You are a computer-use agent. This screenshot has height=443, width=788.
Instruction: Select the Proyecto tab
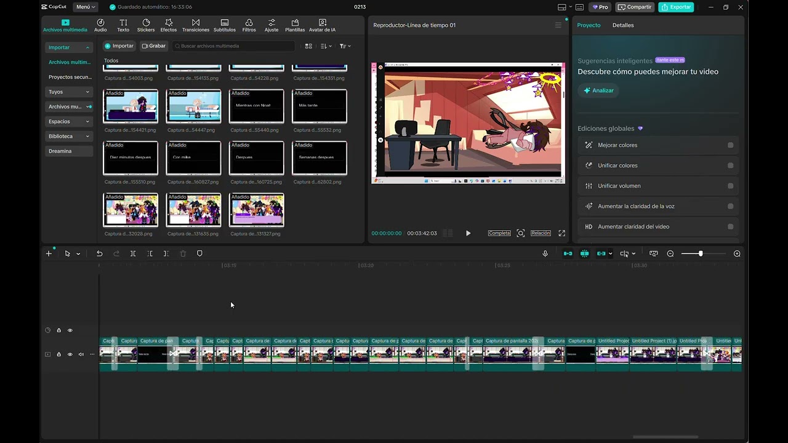589,25
